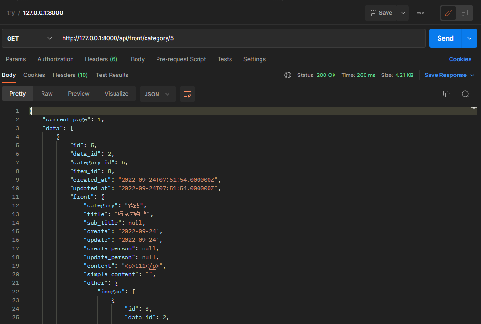Select the response Body tab
The height and width of the screenshot is (324, 481).
pyautogui.click(x=9, y=75)
